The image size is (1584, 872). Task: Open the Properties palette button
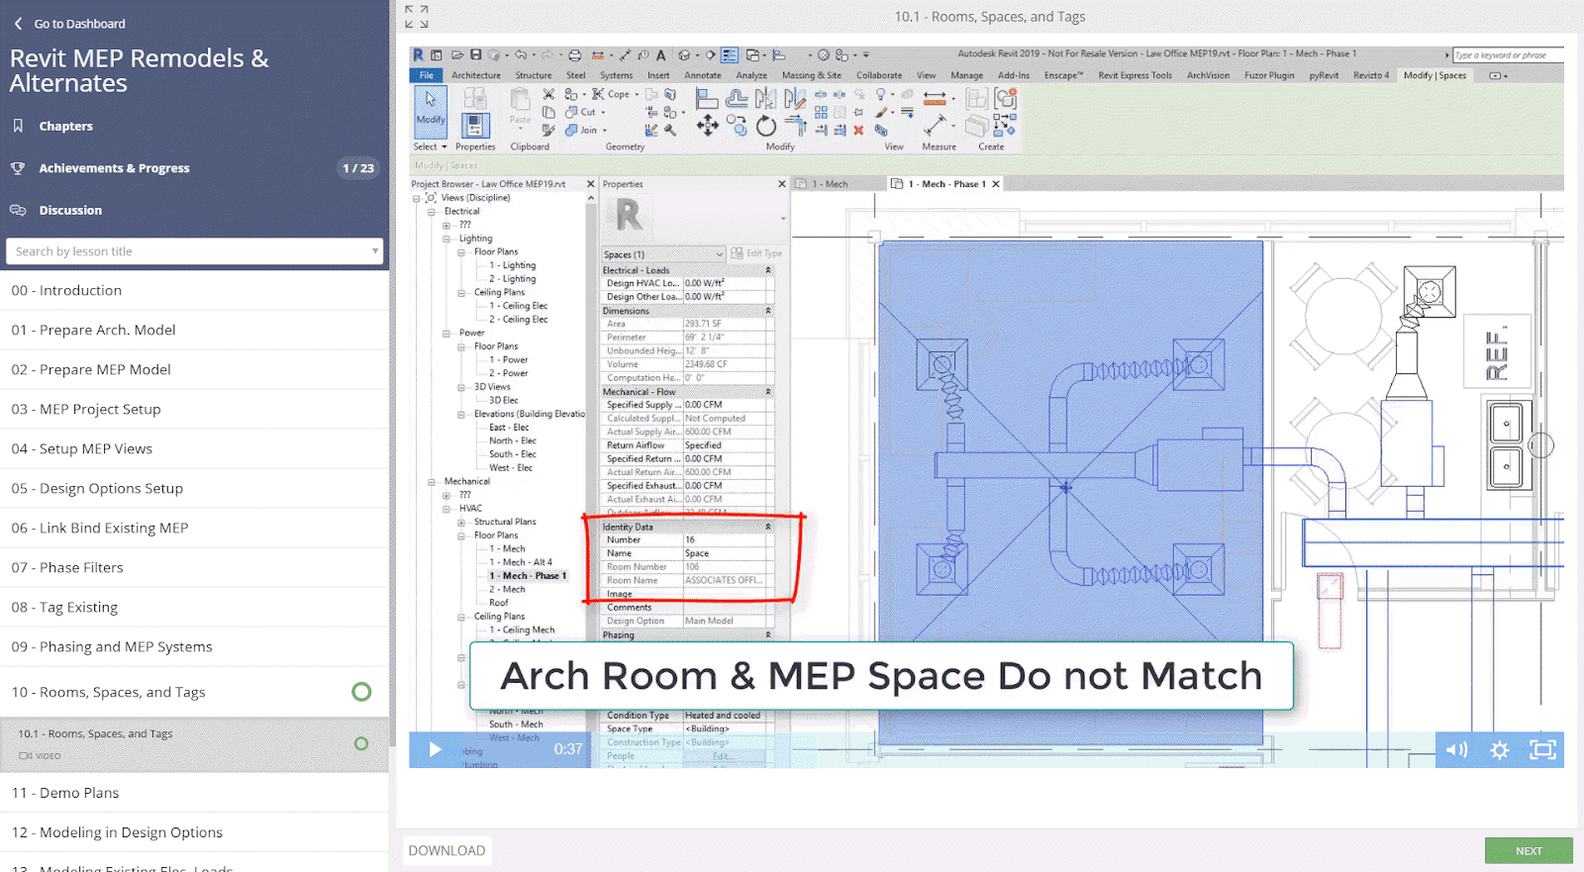[x=475, y=126]
